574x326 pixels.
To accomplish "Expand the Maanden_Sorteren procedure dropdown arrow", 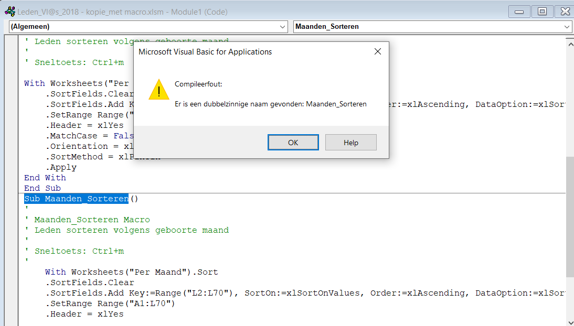I will click(567, 27).
